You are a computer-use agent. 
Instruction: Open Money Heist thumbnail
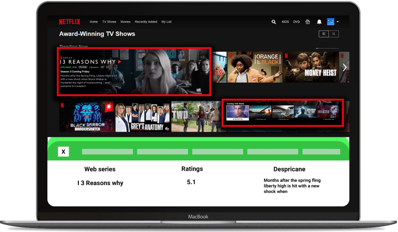311,67
